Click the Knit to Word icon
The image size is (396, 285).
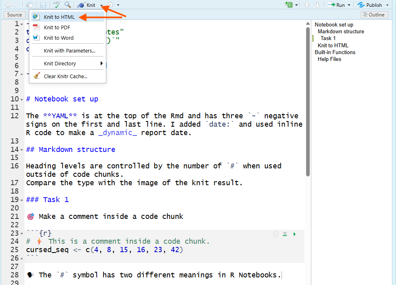click(36, 38)
